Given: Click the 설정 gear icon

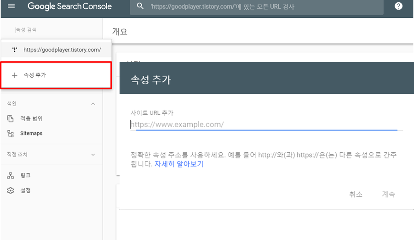Looking at the screenshot, I should click(x=10, y=190).
